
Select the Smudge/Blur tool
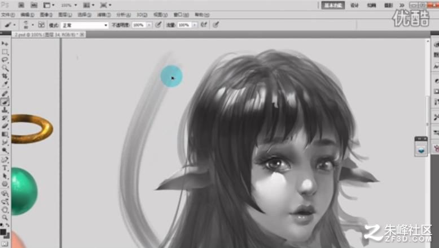5,142
